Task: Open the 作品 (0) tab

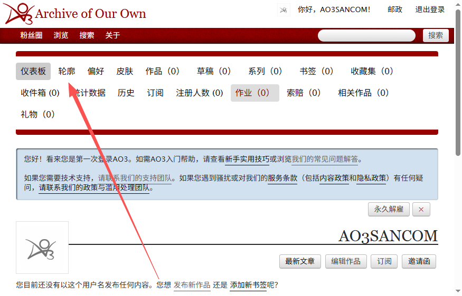Action: click(162, 71)
